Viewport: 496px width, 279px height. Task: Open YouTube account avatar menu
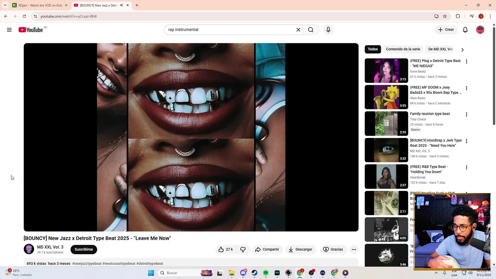click(480, 30)
